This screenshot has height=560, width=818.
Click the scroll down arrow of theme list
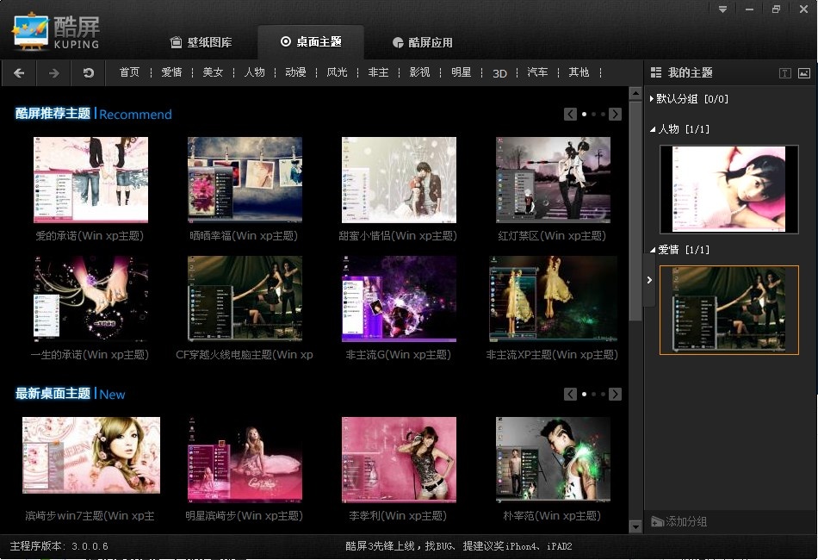point(635,526)
